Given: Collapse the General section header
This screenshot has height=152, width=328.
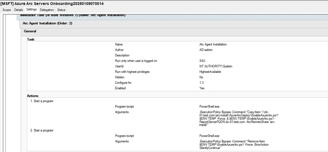Looking at the screenshot, I should pyautogui.click(x=30, y=31).
